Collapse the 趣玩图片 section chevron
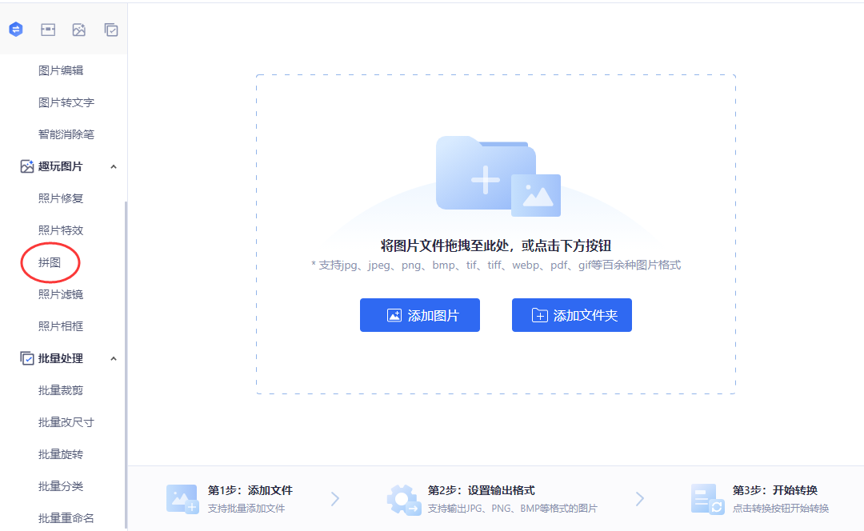 pyautogui.click(x=114, y=166)
